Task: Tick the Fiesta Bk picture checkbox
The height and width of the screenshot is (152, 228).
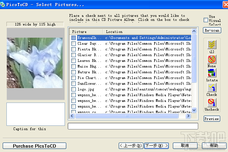Action: 74,49
